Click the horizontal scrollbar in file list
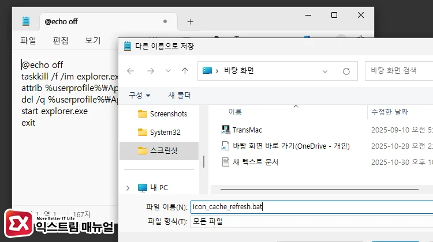Screen dimensions: 433x242 click(x=319, y=190)
